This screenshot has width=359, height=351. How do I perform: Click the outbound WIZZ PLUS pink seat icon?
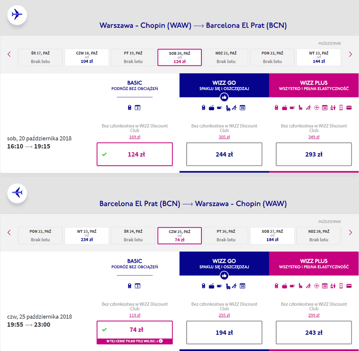[301, 107]
